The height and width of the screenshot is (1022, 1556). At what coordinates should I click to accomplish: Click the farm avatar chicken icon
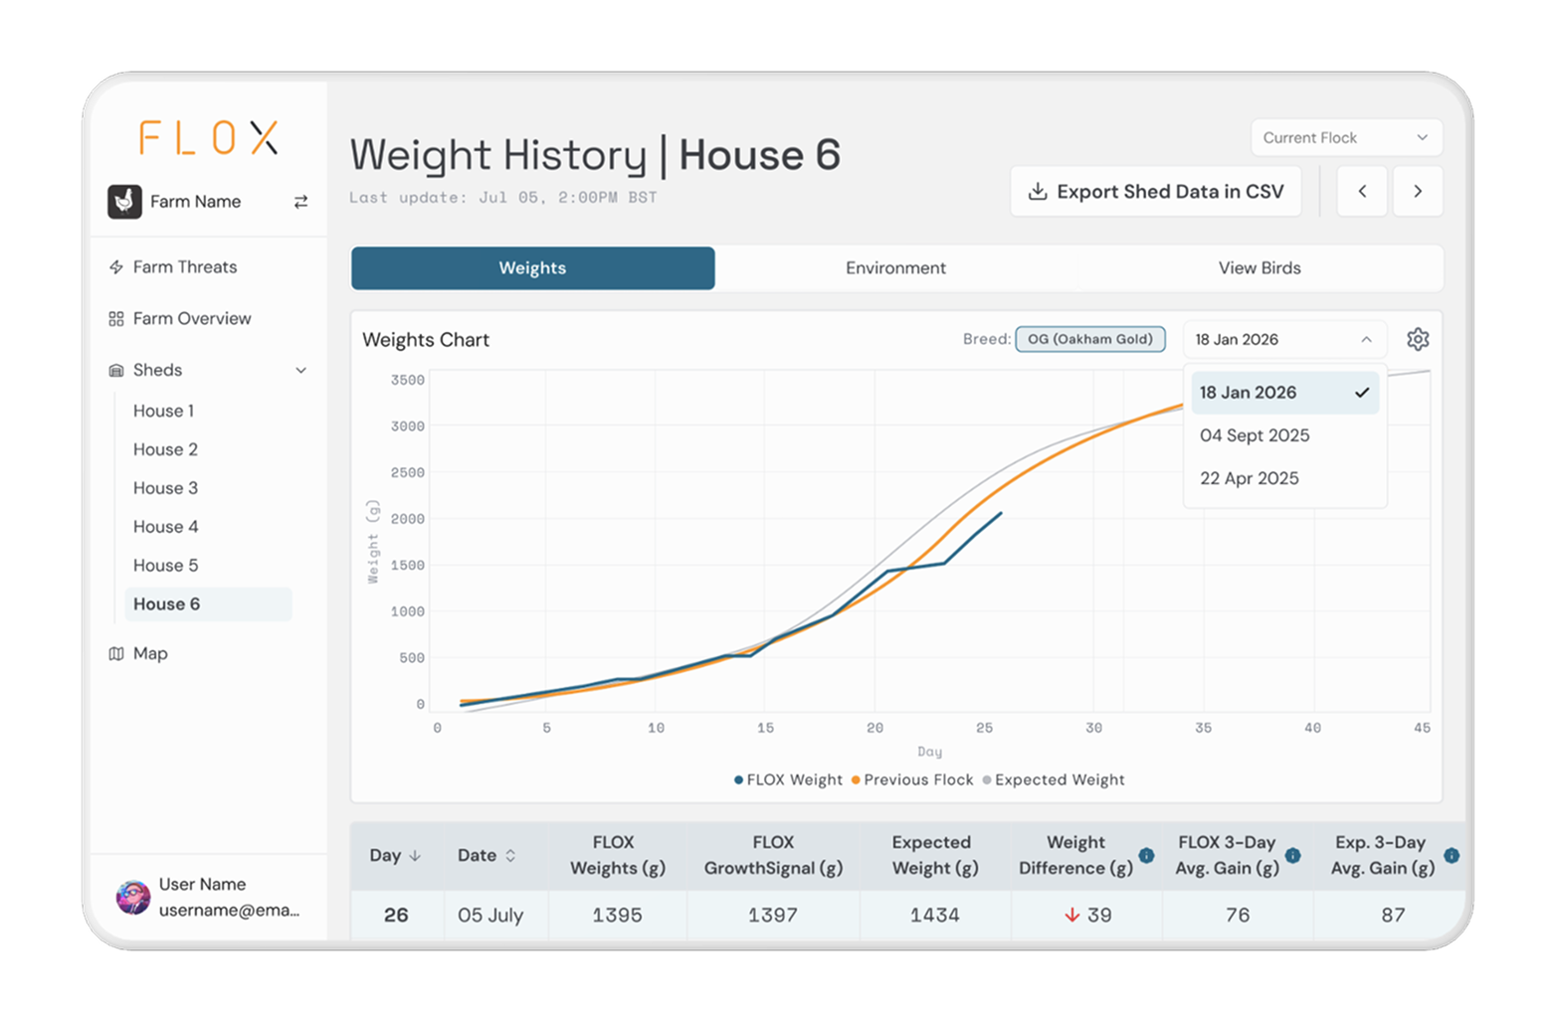[124, 201]
